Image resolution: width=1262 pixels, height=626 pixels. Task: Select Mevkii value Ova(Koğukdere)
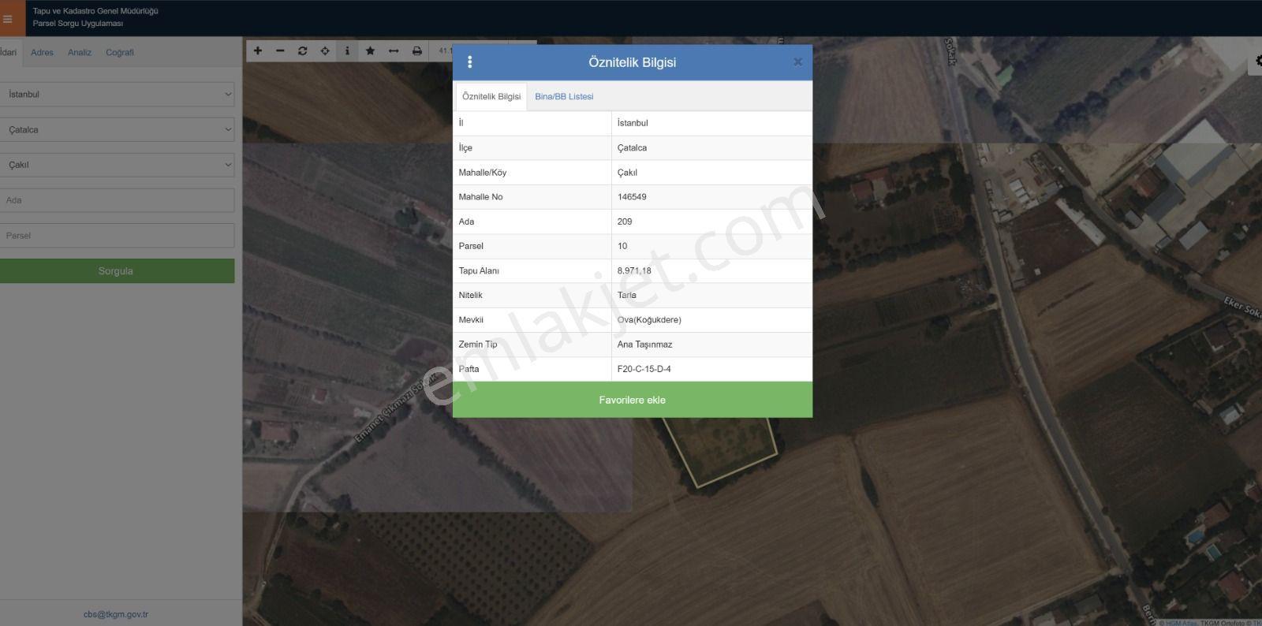[649, 320]
